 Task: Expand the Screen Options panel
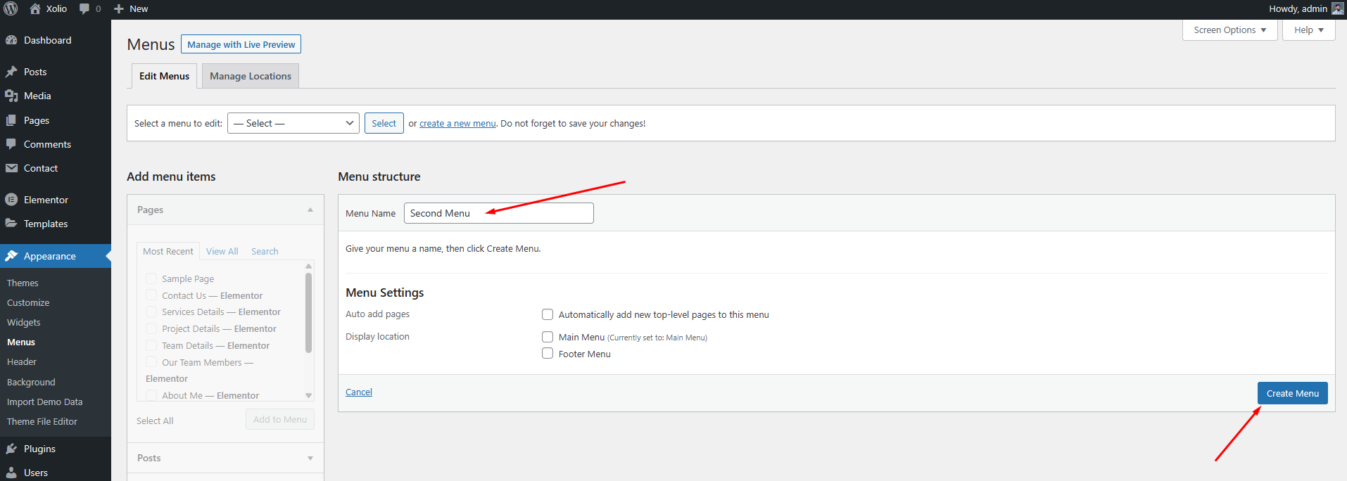tap(1229, 30)
